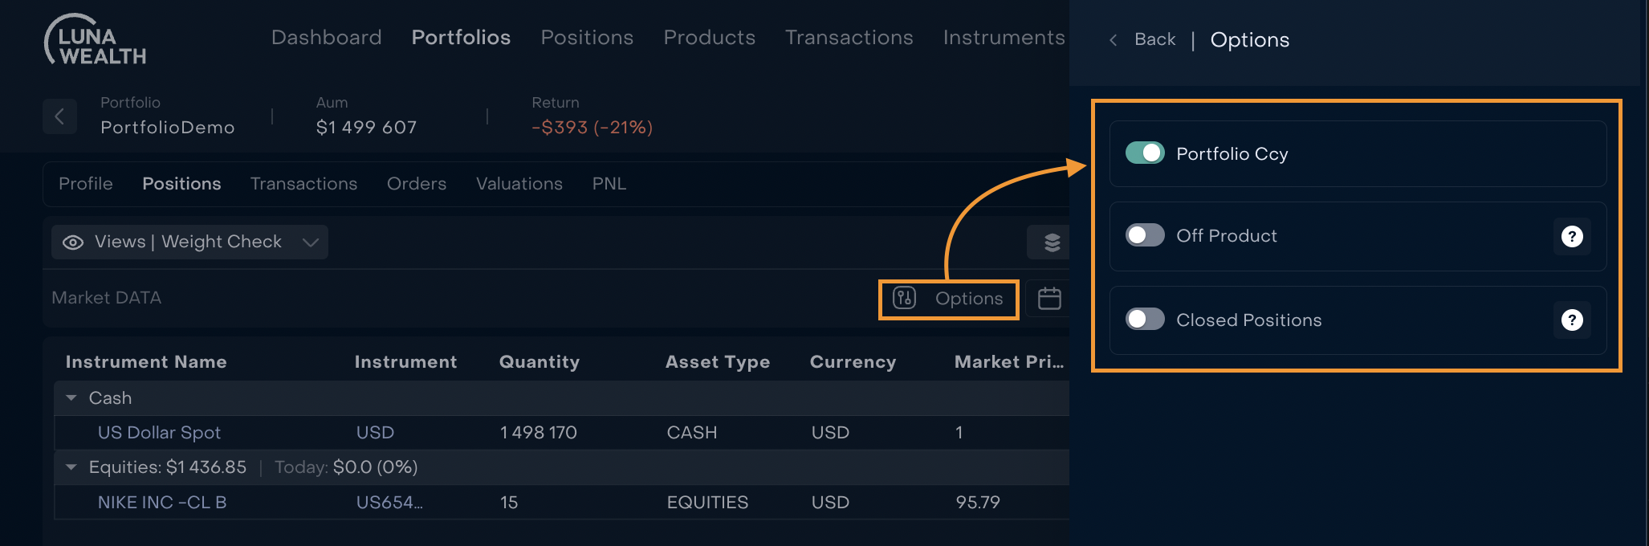The height and width of the screenshot is (546, 1649).
Task: Show help for Off Product
Action: coord(1571,236)
